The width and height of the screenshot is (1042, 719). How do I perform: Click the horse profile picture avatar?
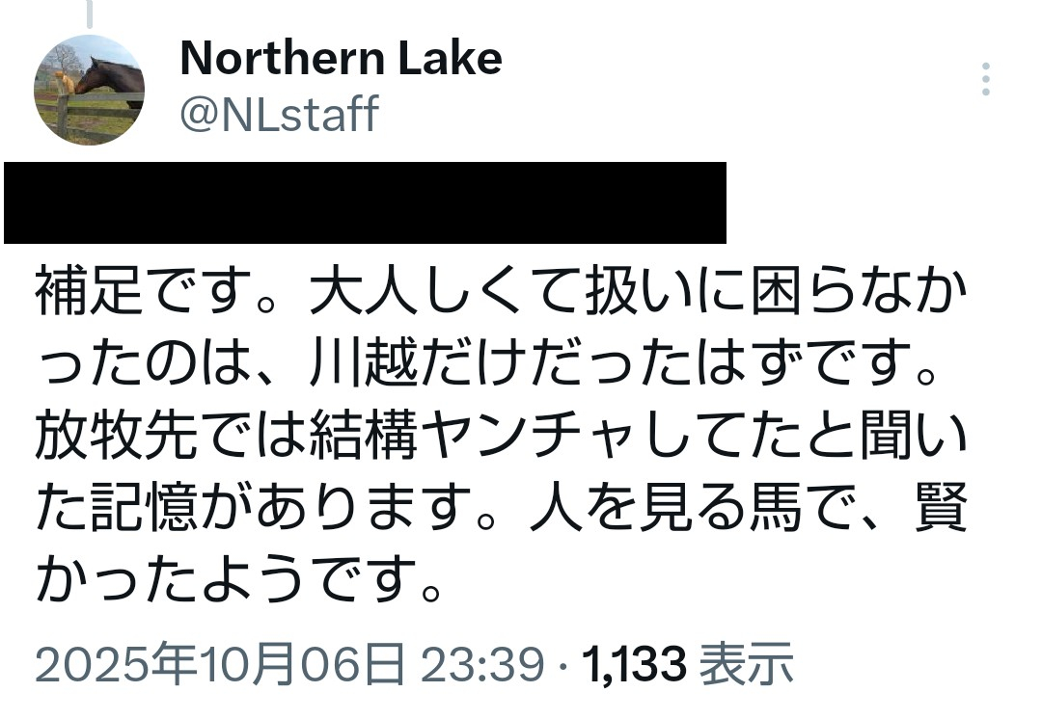89,90
